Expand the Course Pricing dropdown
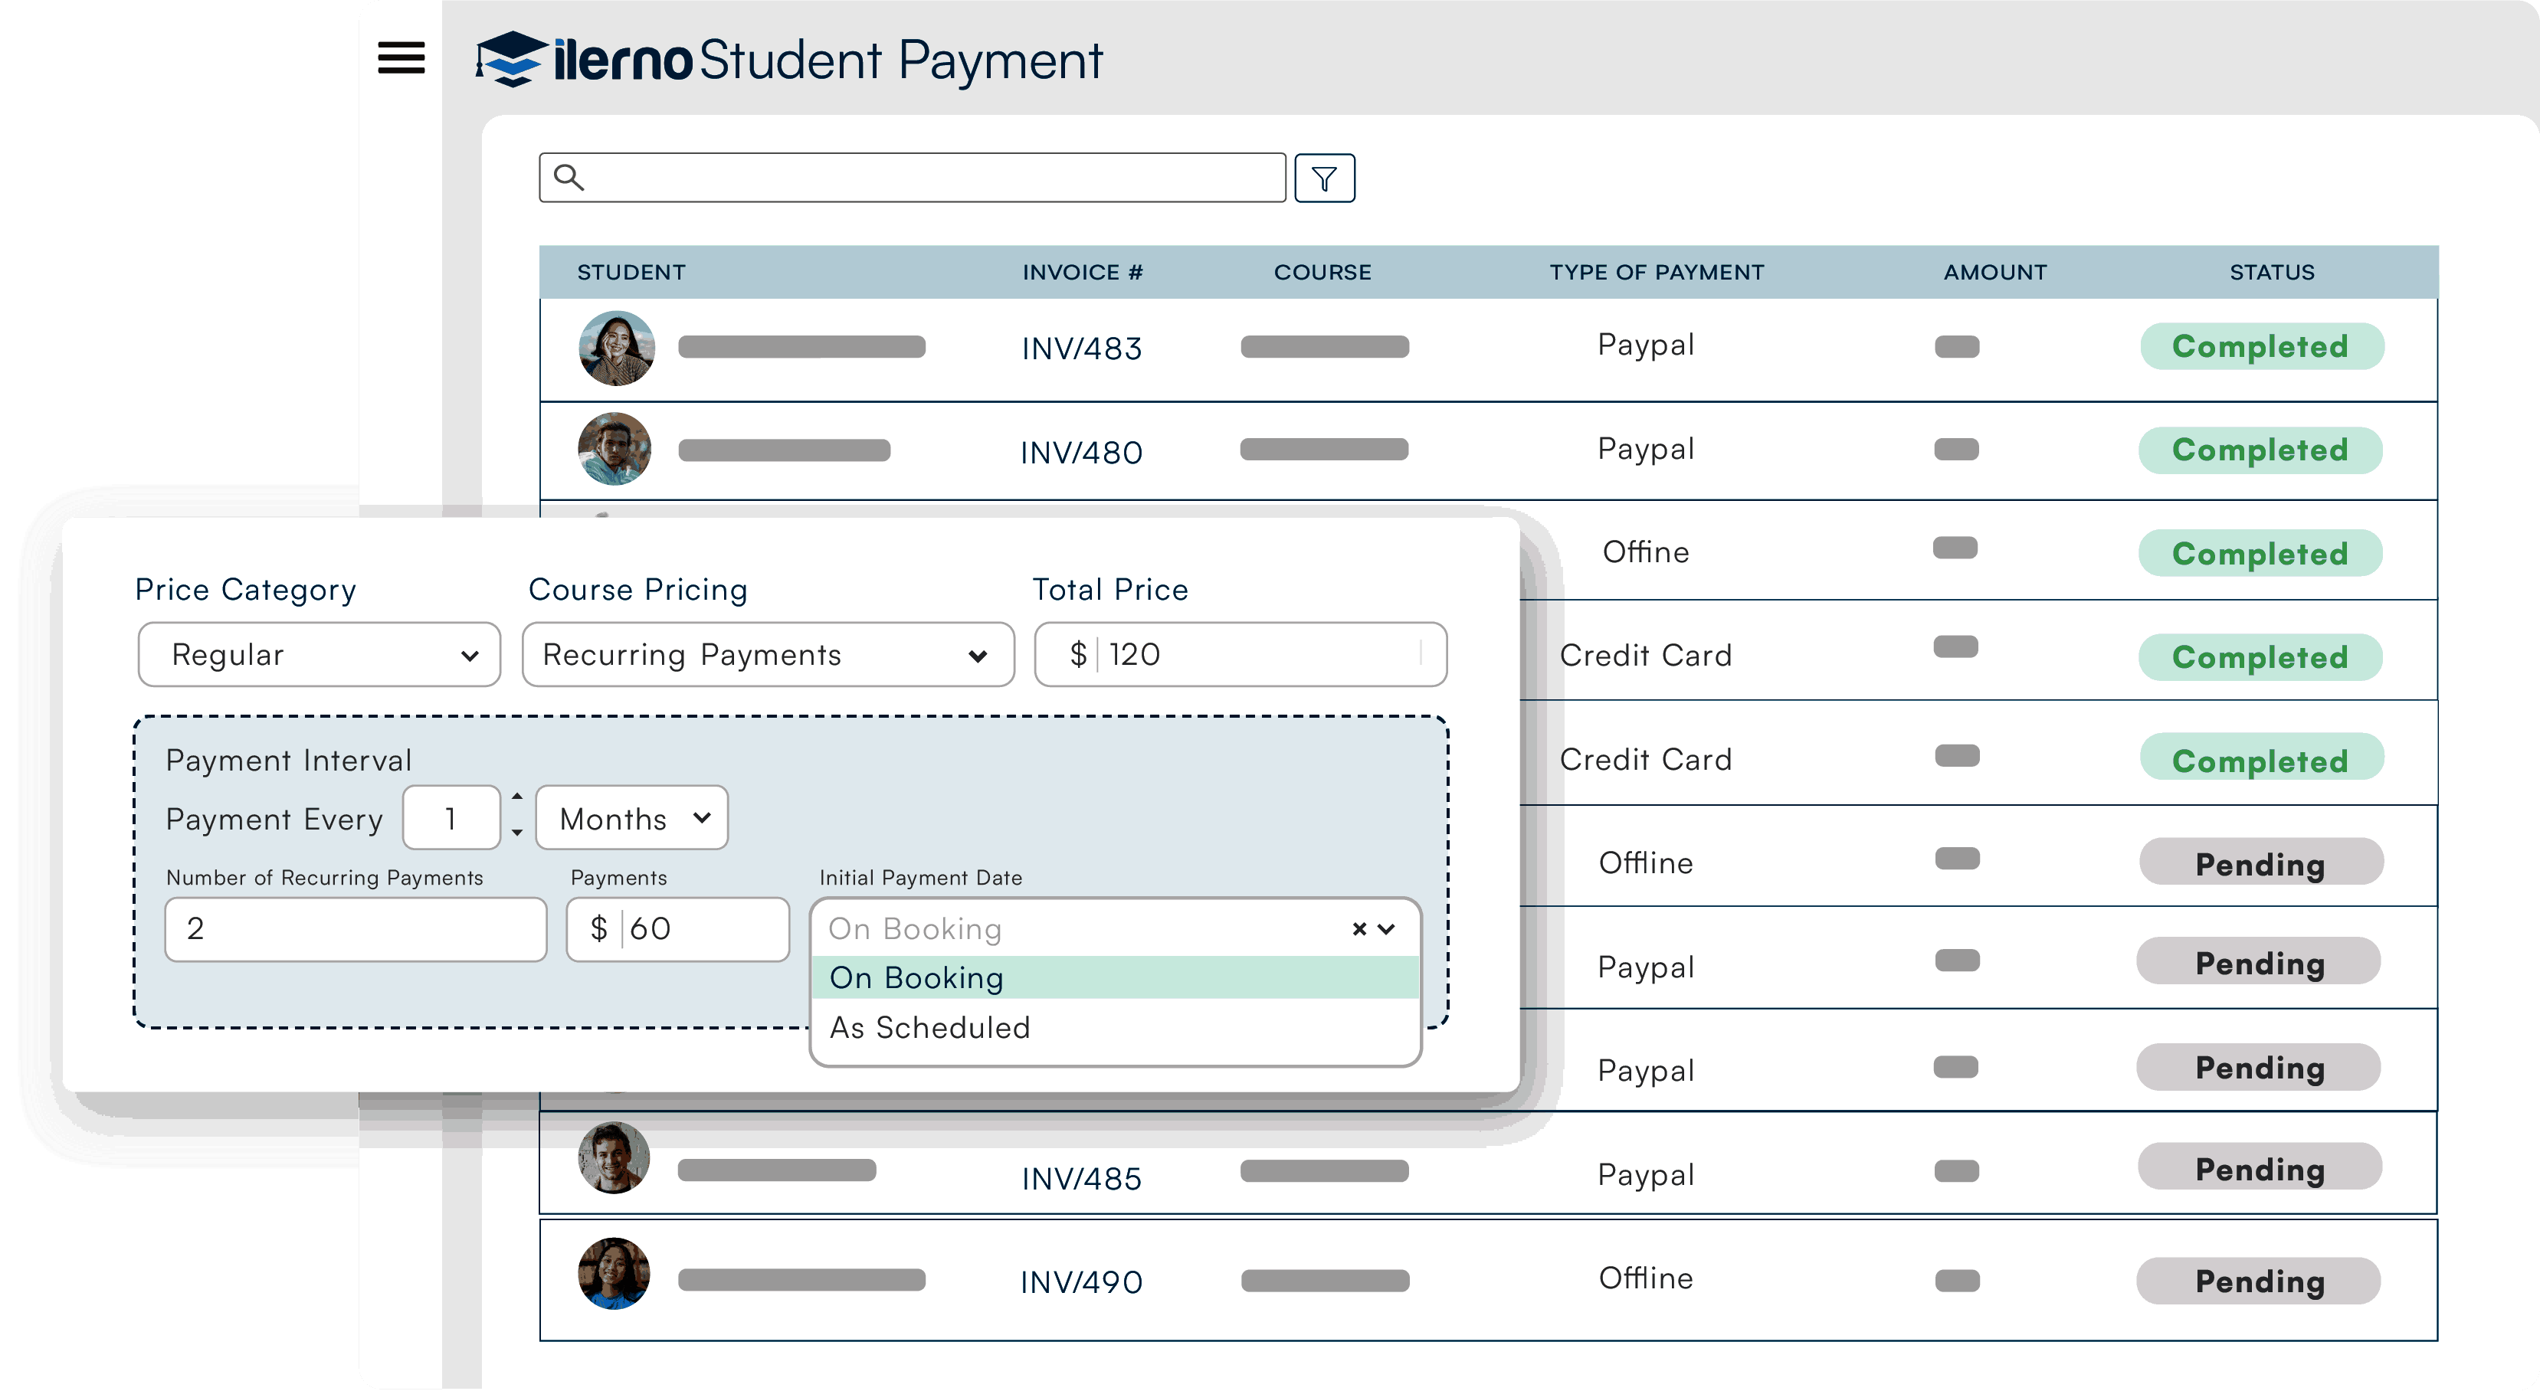 pyautogui.click(x=767, y=655)
